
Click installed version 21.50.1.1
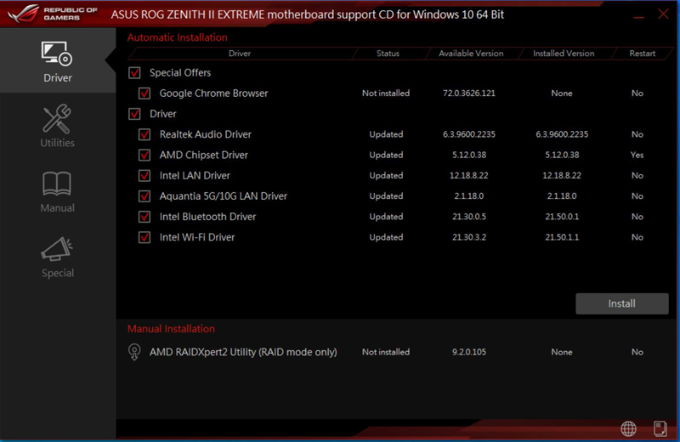(562, 237)
